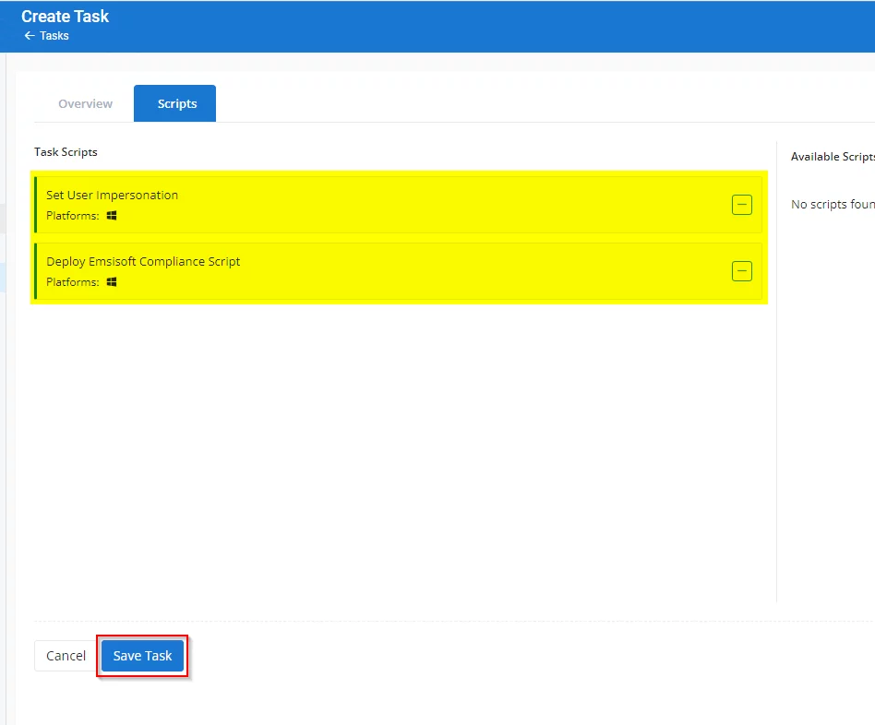Select the Set User Impersonation script title
875x725 pixels.
(x=112, y=196)
